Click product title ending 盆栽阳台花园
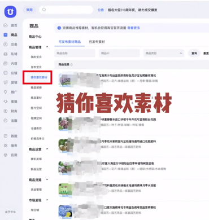 tap(128, 120)
